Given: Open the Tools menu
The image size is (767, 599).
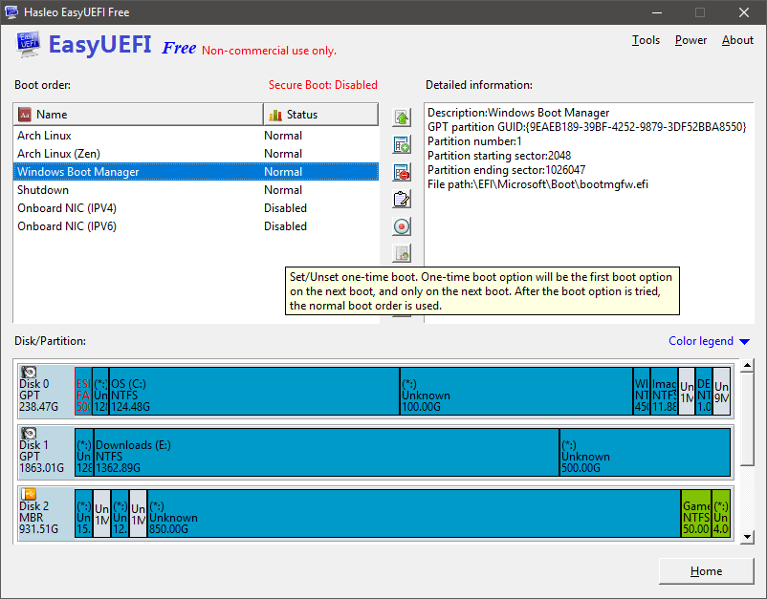Looking at the screenshot, I should point(646,40).
